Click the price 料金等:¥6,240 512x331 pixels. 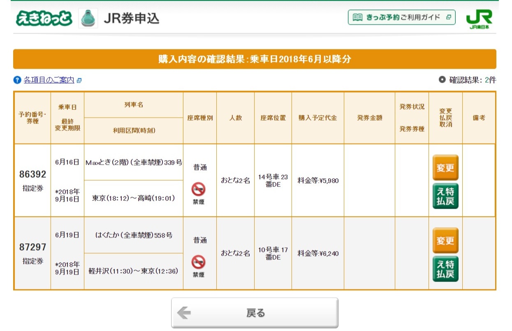pyautogui.click(x=318, y=253)
